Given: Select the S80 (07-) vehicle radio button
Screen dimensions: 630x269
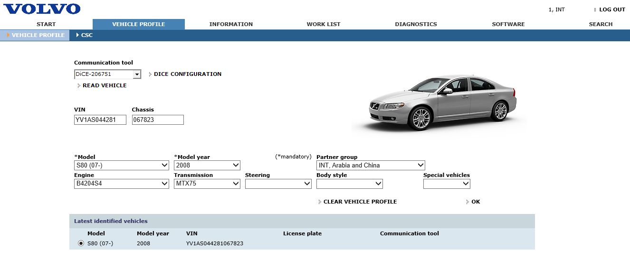Looking at the screenshot, I should pos(81,243).
